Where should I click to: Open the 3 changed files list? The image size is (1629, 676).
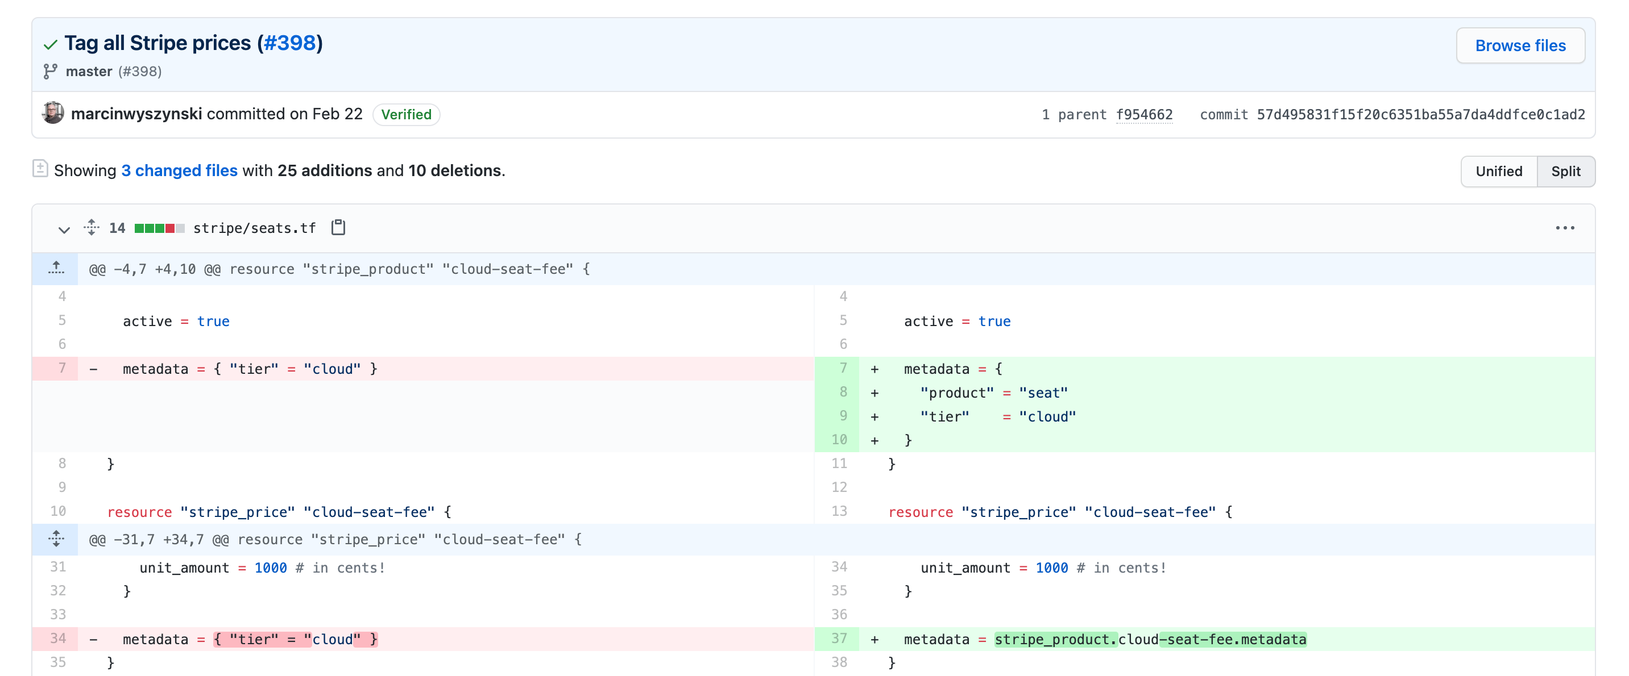coord(179,170)
